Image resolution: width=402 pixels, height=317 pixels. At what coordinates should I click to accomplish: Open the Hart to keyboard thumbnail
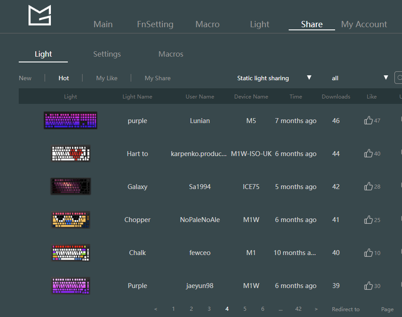(70, 153)
